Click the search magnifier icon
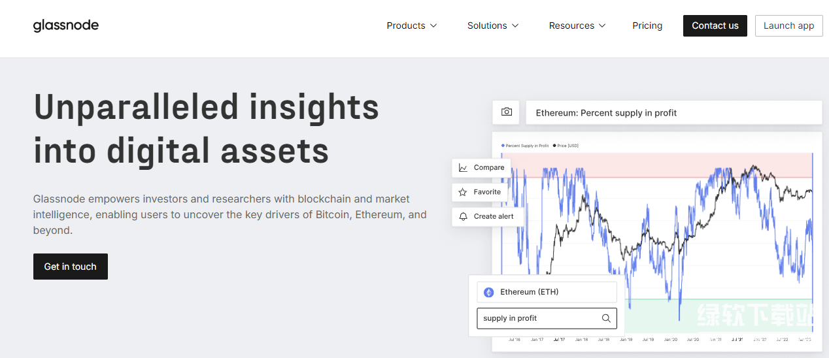 pos(606,318)
